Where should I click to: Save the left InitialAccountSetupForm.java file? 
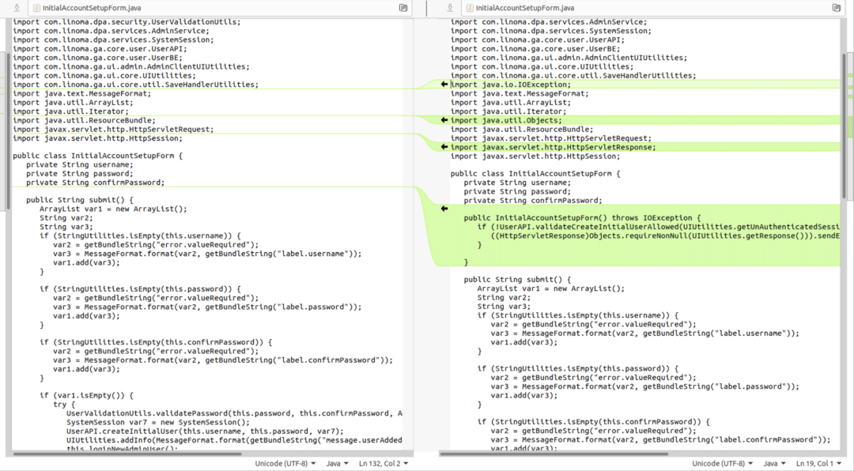[17, 8]
